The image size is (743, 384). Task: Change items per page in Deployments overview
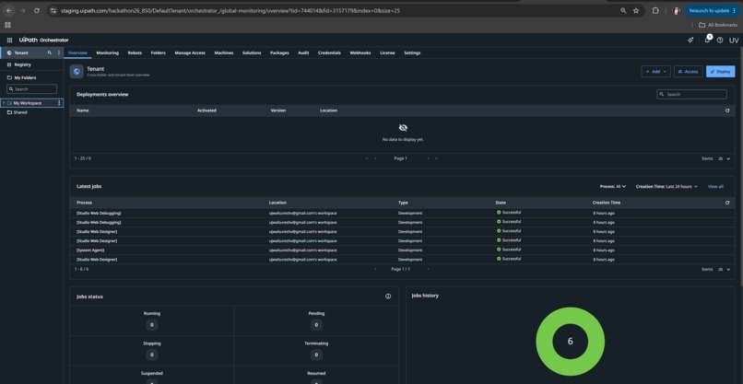click(724, 158)
